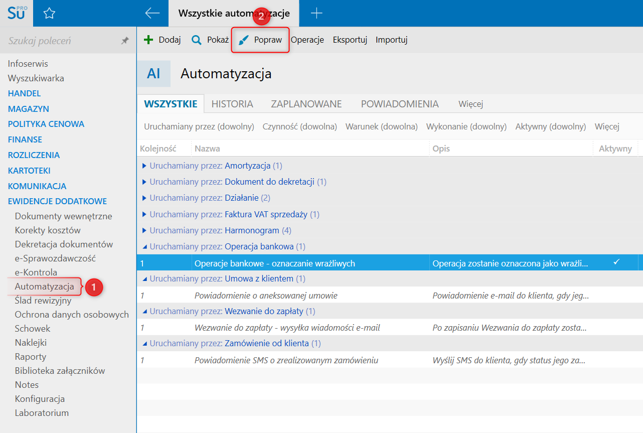
Task: Click the Su PRO application logo
Action: click(16, 13)
